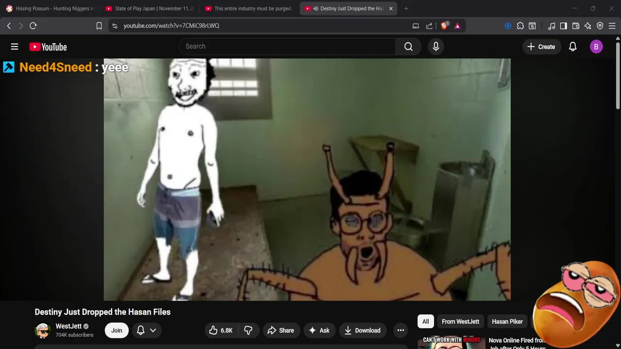Viewport: 621px width, 349px height.
Task: Click the install app icon in the address bar
Action: coord(416,26)
